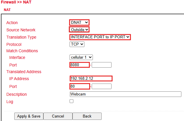Click the Log label text
The height and width of the screenshot is (121, 184).
pyautogui.click(x=10, y=102)
